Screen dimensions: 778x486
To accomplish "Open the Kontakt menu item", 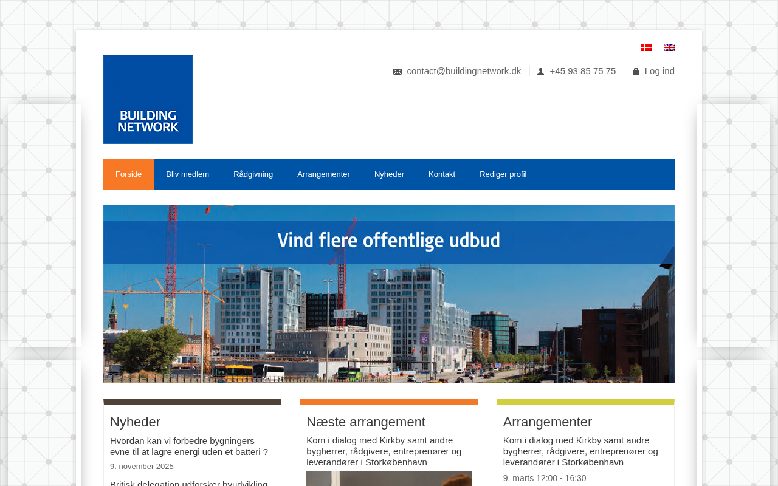I will click(x=442, y=174).
